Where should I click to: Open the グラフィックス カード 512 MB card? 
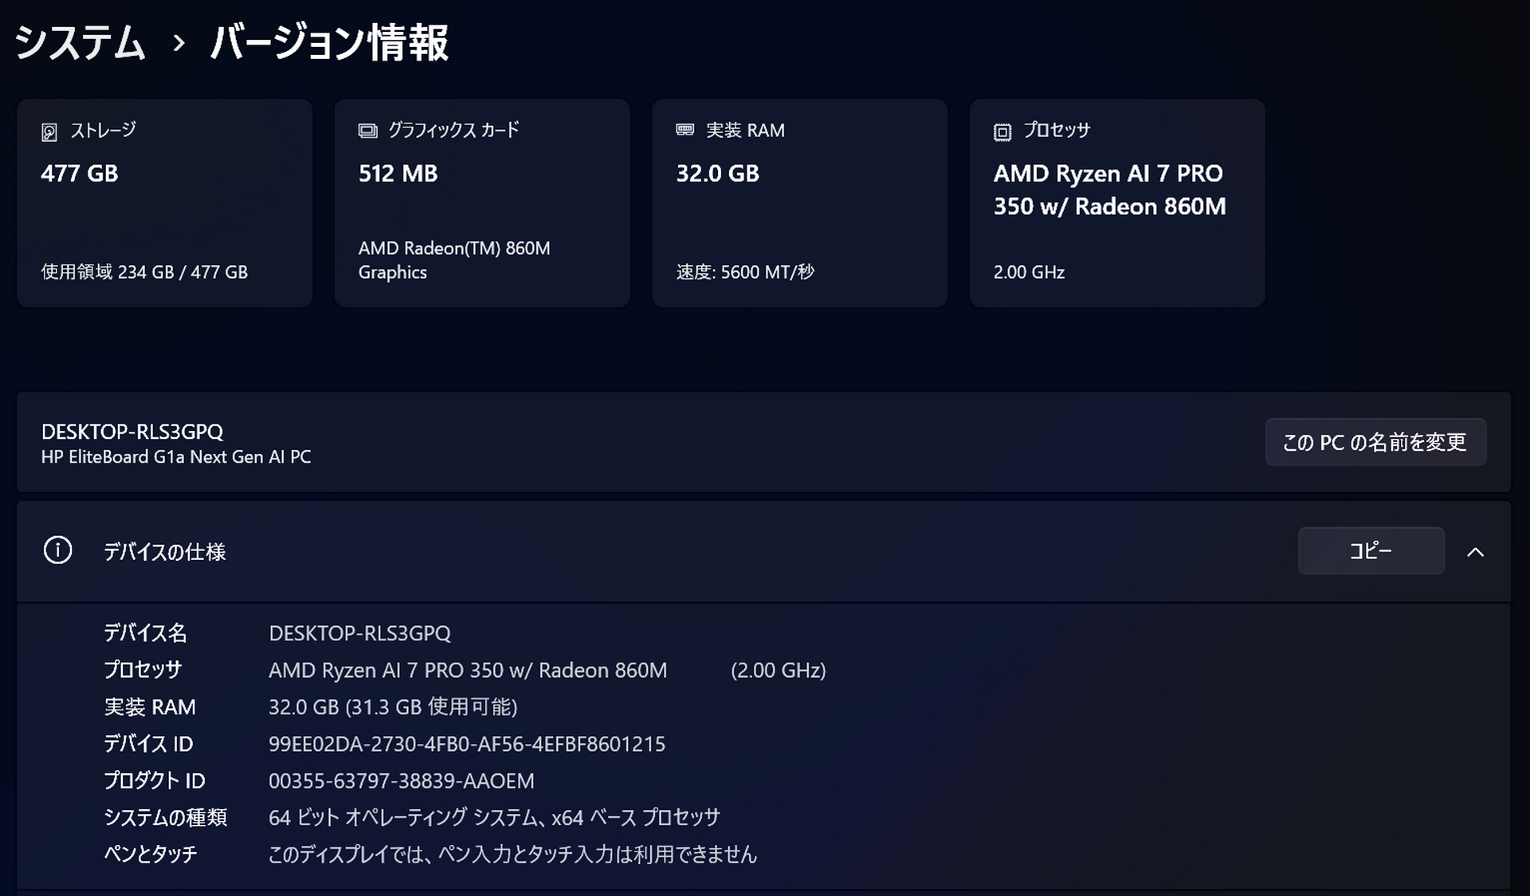click(481, 203)
